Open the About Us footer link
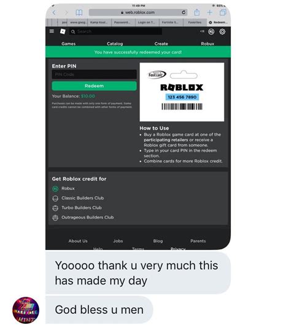Screen dimensions: 291x328 (x=78, y=241)
